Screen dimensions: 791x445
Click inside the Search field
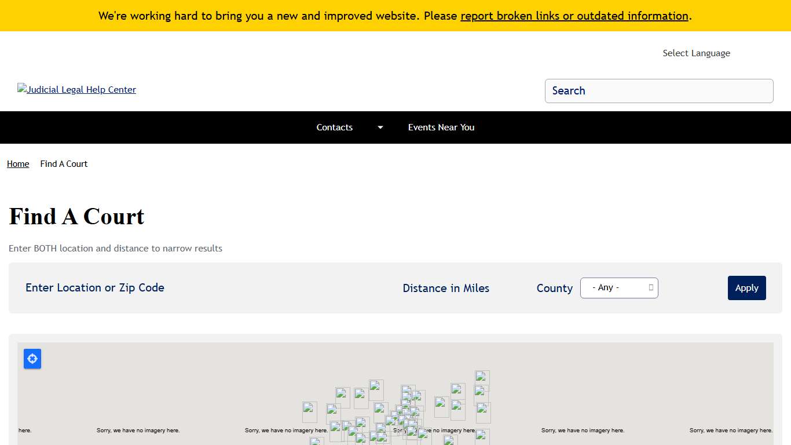coord(659,91)
